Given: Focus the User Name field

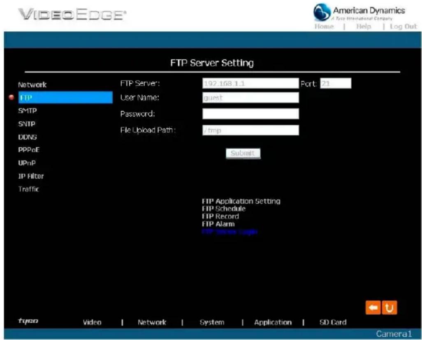Looking at the screenshot, I should (x=250, y=98).
